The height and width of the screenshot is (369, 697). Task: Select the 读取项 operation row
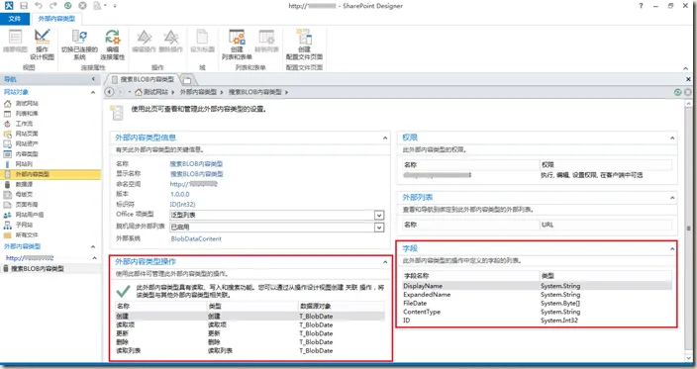click(249, 325)
